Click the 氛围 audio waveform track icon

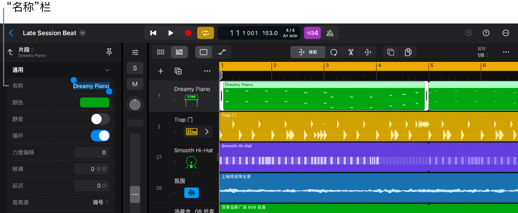coord(191,193)
